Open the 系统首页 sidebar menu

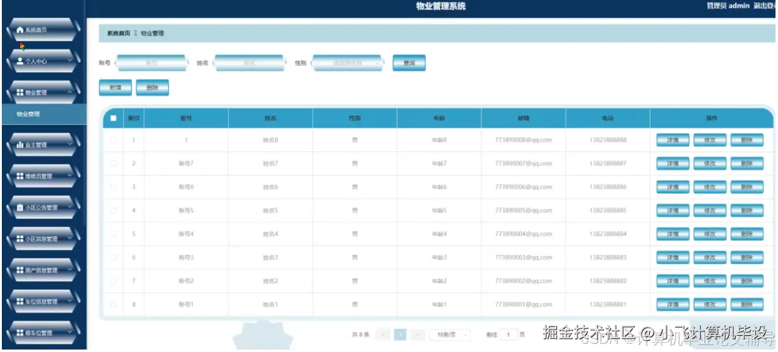point(42,30)
